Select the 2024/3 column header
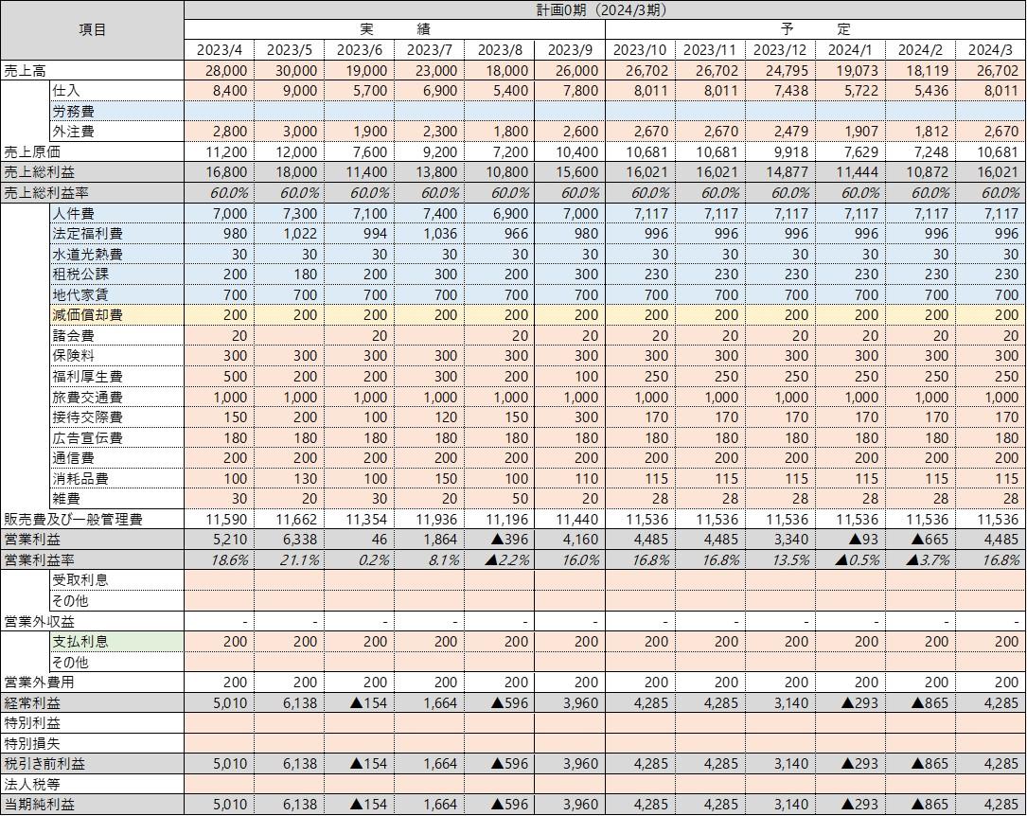 (991, 50)
